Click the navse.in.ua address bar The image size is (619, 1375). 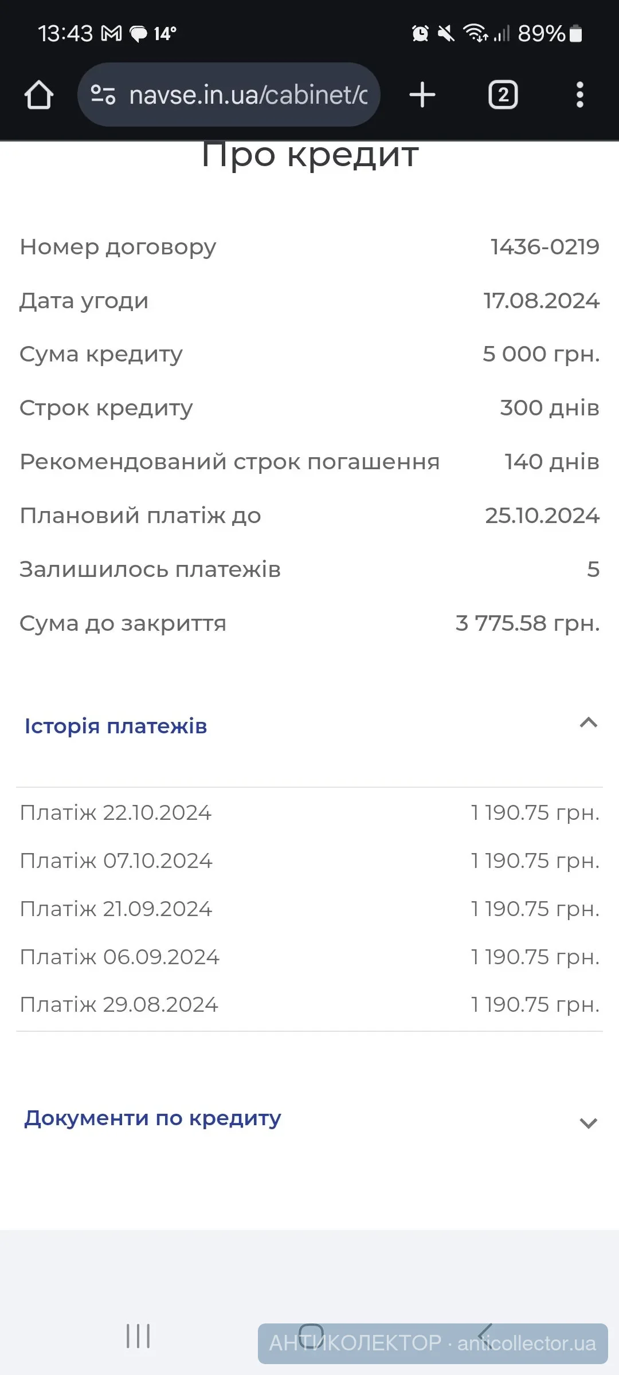pos(248,95)
